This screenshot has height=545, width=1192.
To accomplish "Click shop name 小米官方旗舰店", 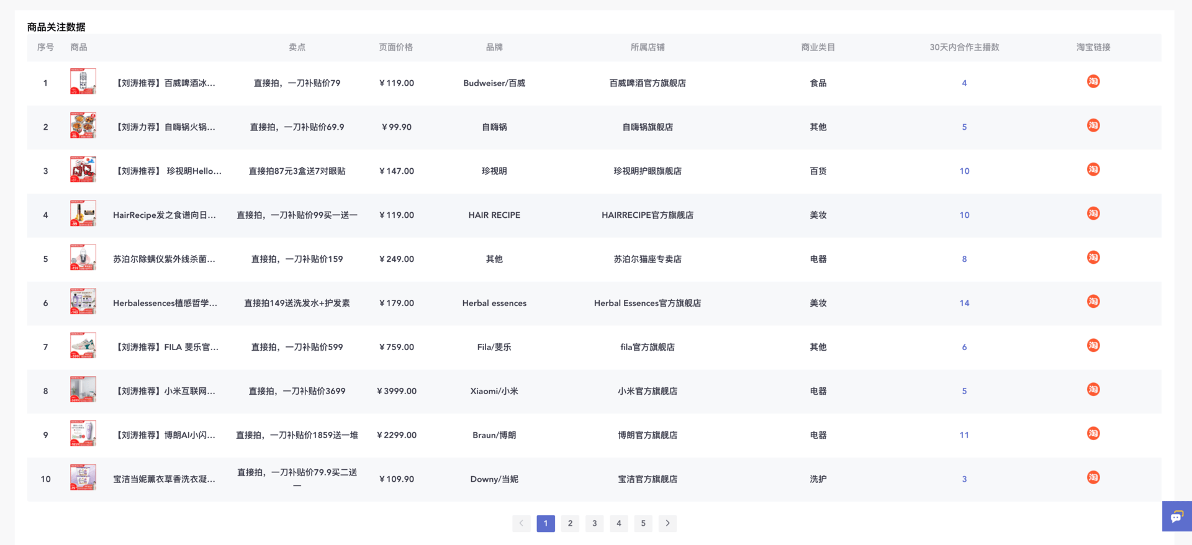I will click(648, 392).
